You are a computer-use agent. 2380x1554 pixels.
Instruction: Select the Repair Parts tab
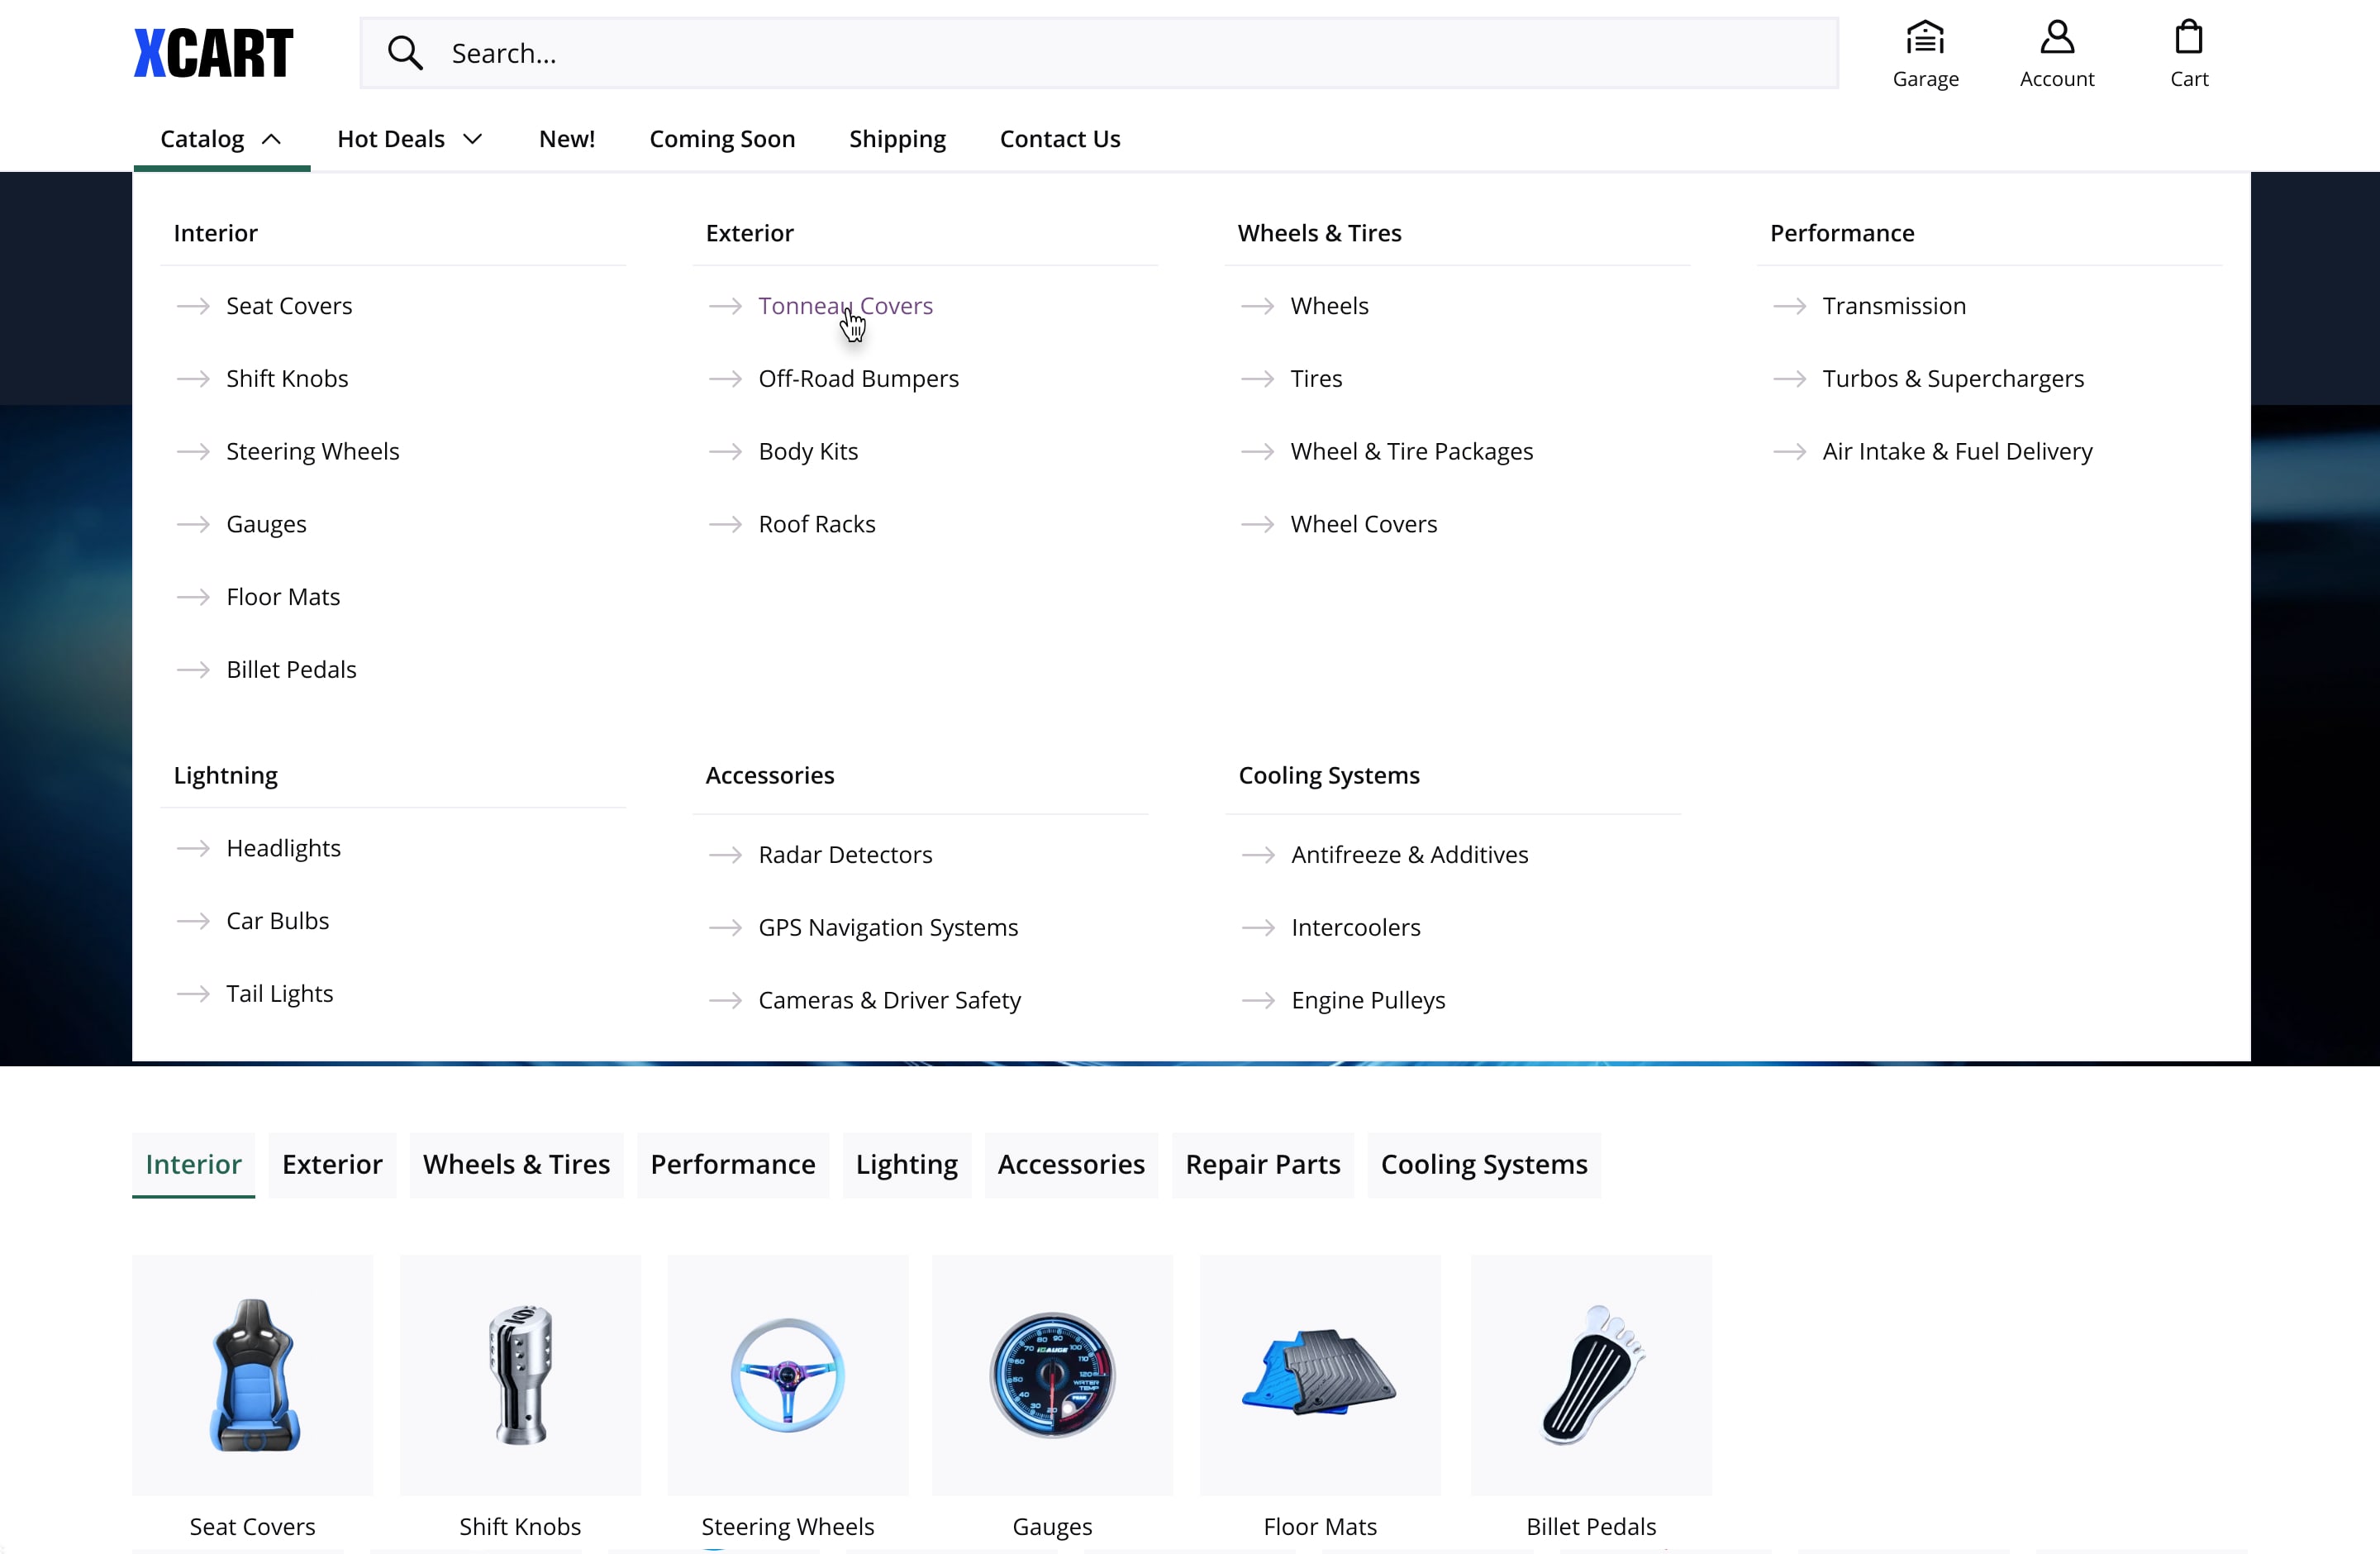click(1262, 1164)
